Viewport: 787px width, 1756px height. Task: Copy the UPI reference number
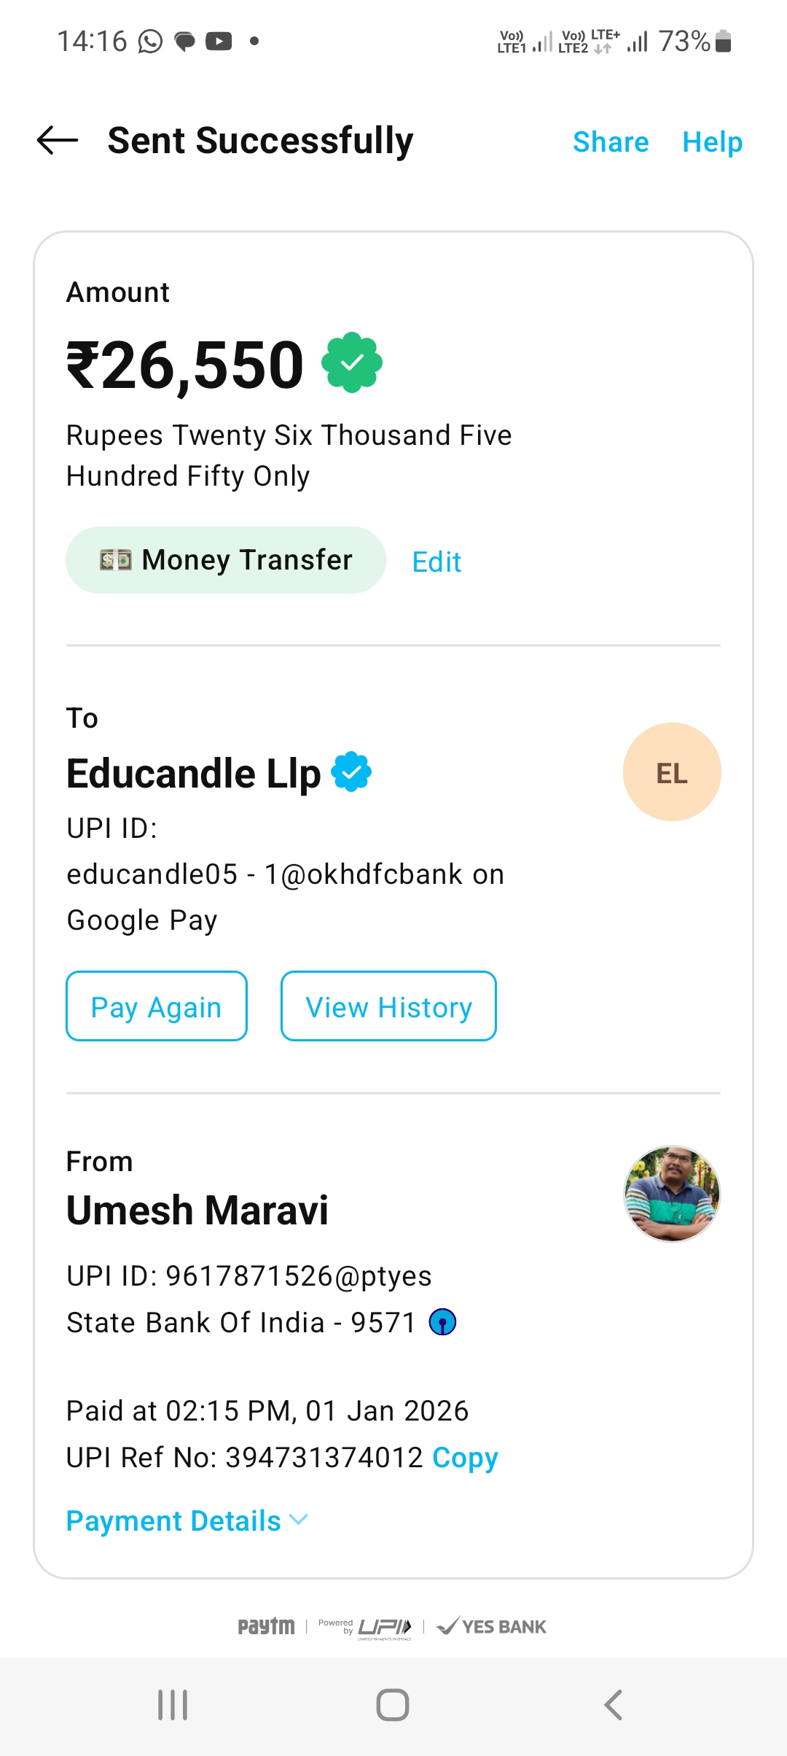(465, 1457)
